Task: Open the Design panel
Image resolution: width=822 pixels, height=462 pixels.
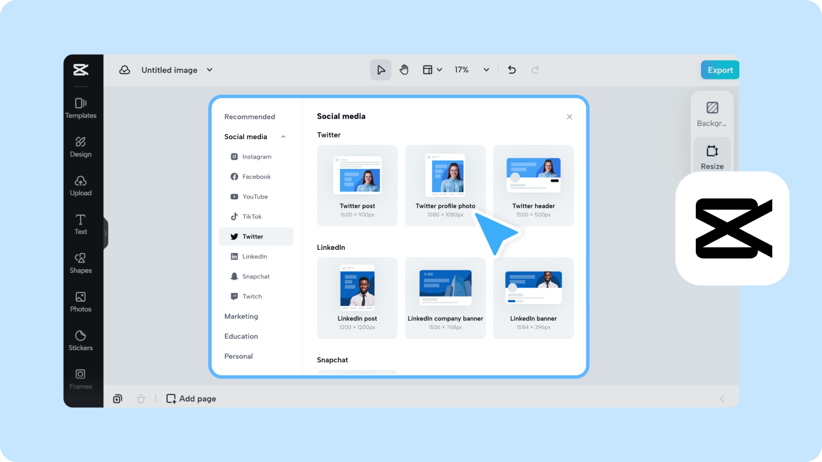Action: pos(80,147)
